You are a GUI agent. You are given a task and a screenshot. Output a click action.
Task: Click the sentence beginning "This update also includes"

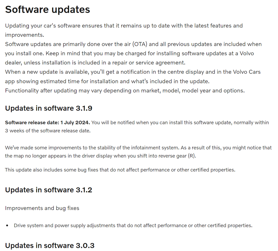click(120, 170)
